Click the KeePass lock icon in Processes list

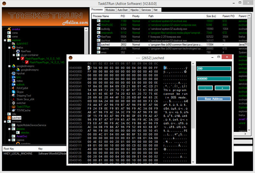(x=99, y=37)
